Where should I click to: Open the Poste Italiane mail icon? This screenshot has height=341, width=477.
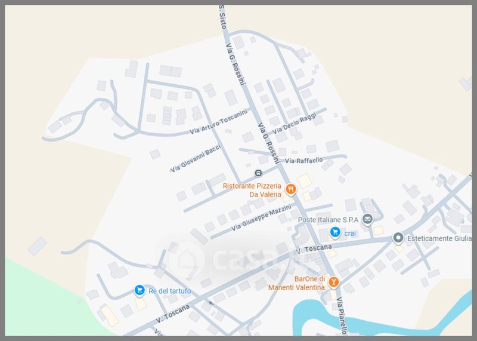pos(367,219)
